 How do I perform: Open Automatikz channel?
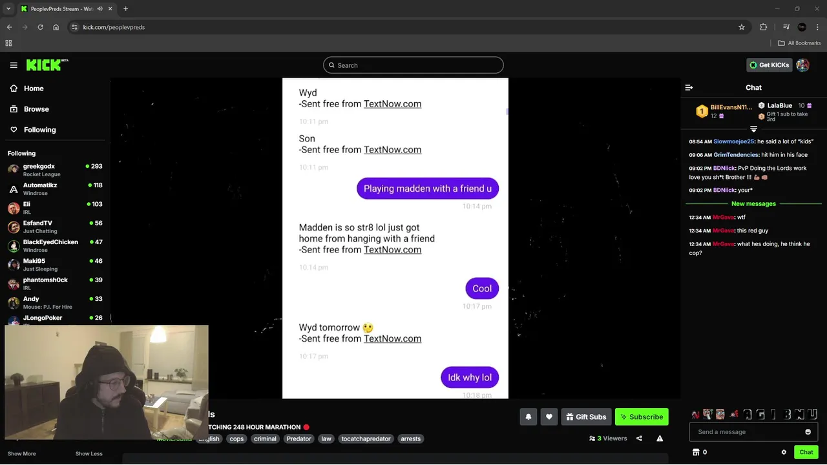click(x=55, y=189)
